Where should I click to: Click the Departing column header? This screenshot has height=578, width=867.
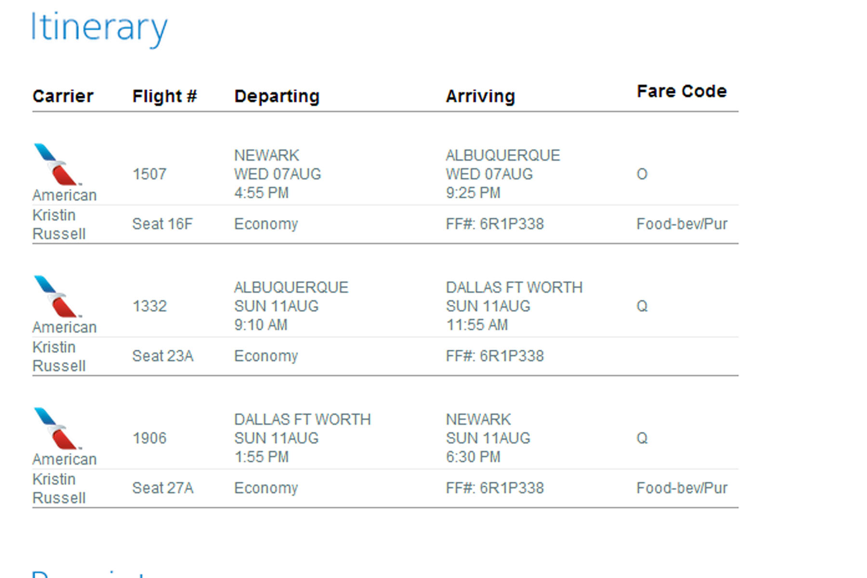coord(277,96)
